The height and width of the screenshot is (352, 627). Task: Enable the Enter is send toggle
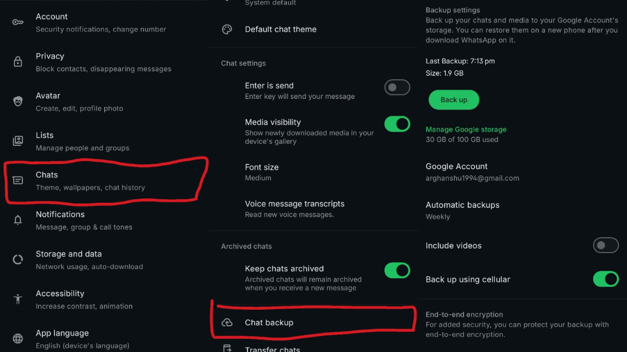tap(397, 88)
